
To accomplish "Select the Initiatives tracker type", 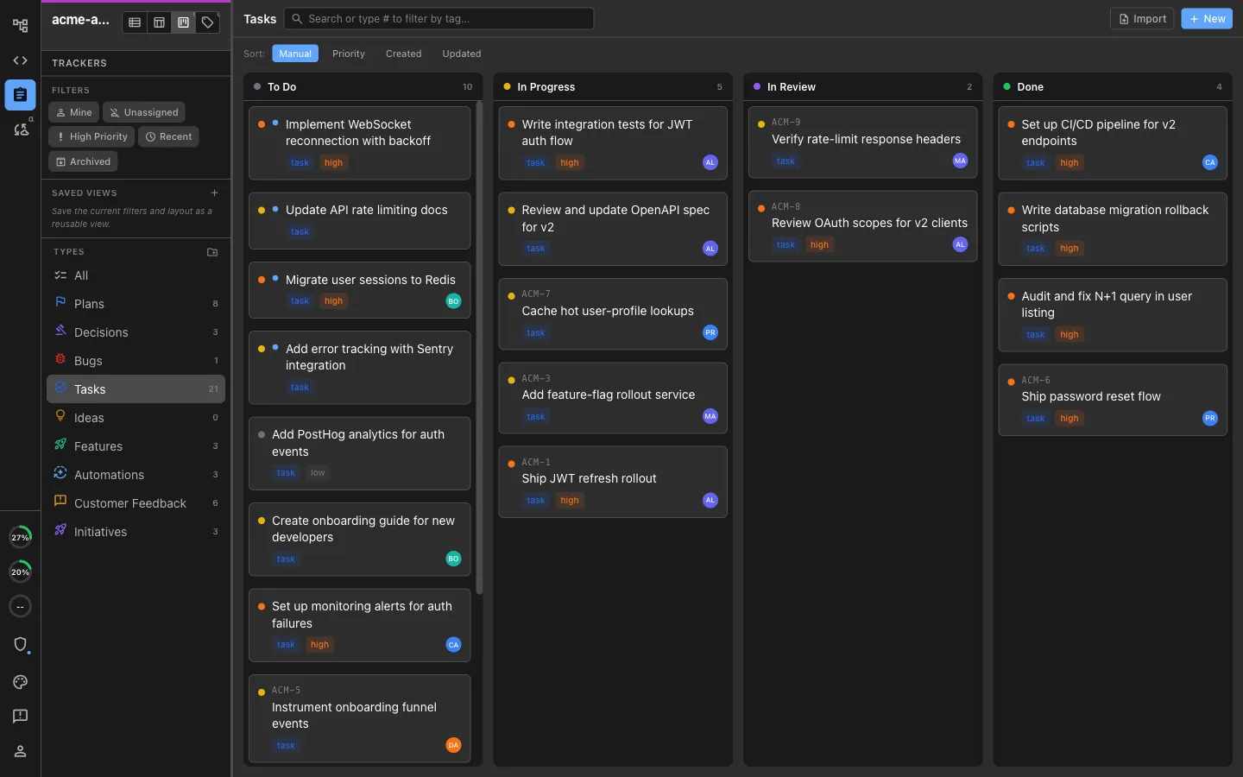I will tap(136, 532).
